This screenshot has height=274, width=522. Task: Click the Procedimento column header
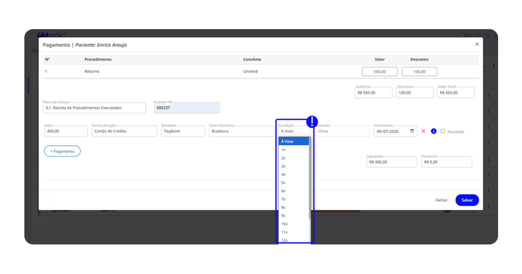pos(98,59)
